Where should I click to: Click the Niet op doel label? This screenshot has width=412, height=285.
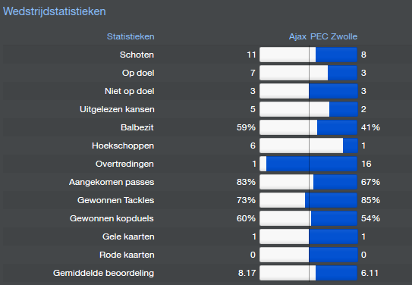pyautogui.click(x=129, y=91)
